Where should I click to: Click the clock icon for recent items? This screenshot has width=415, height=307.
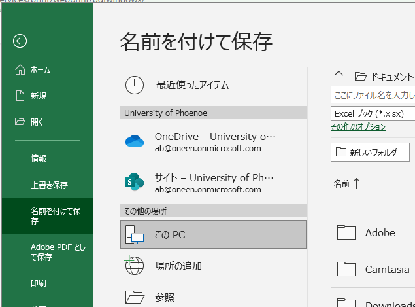(x=135, y=85)
